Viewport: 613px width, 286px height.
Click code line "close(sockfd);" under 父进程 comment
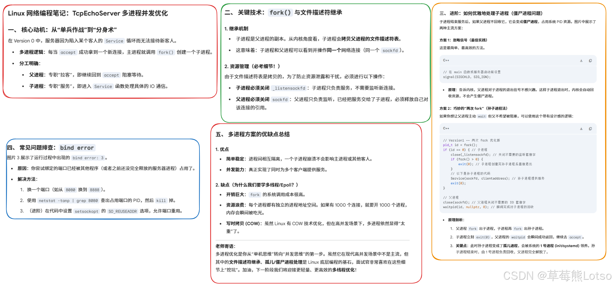(x=456, y=202)
